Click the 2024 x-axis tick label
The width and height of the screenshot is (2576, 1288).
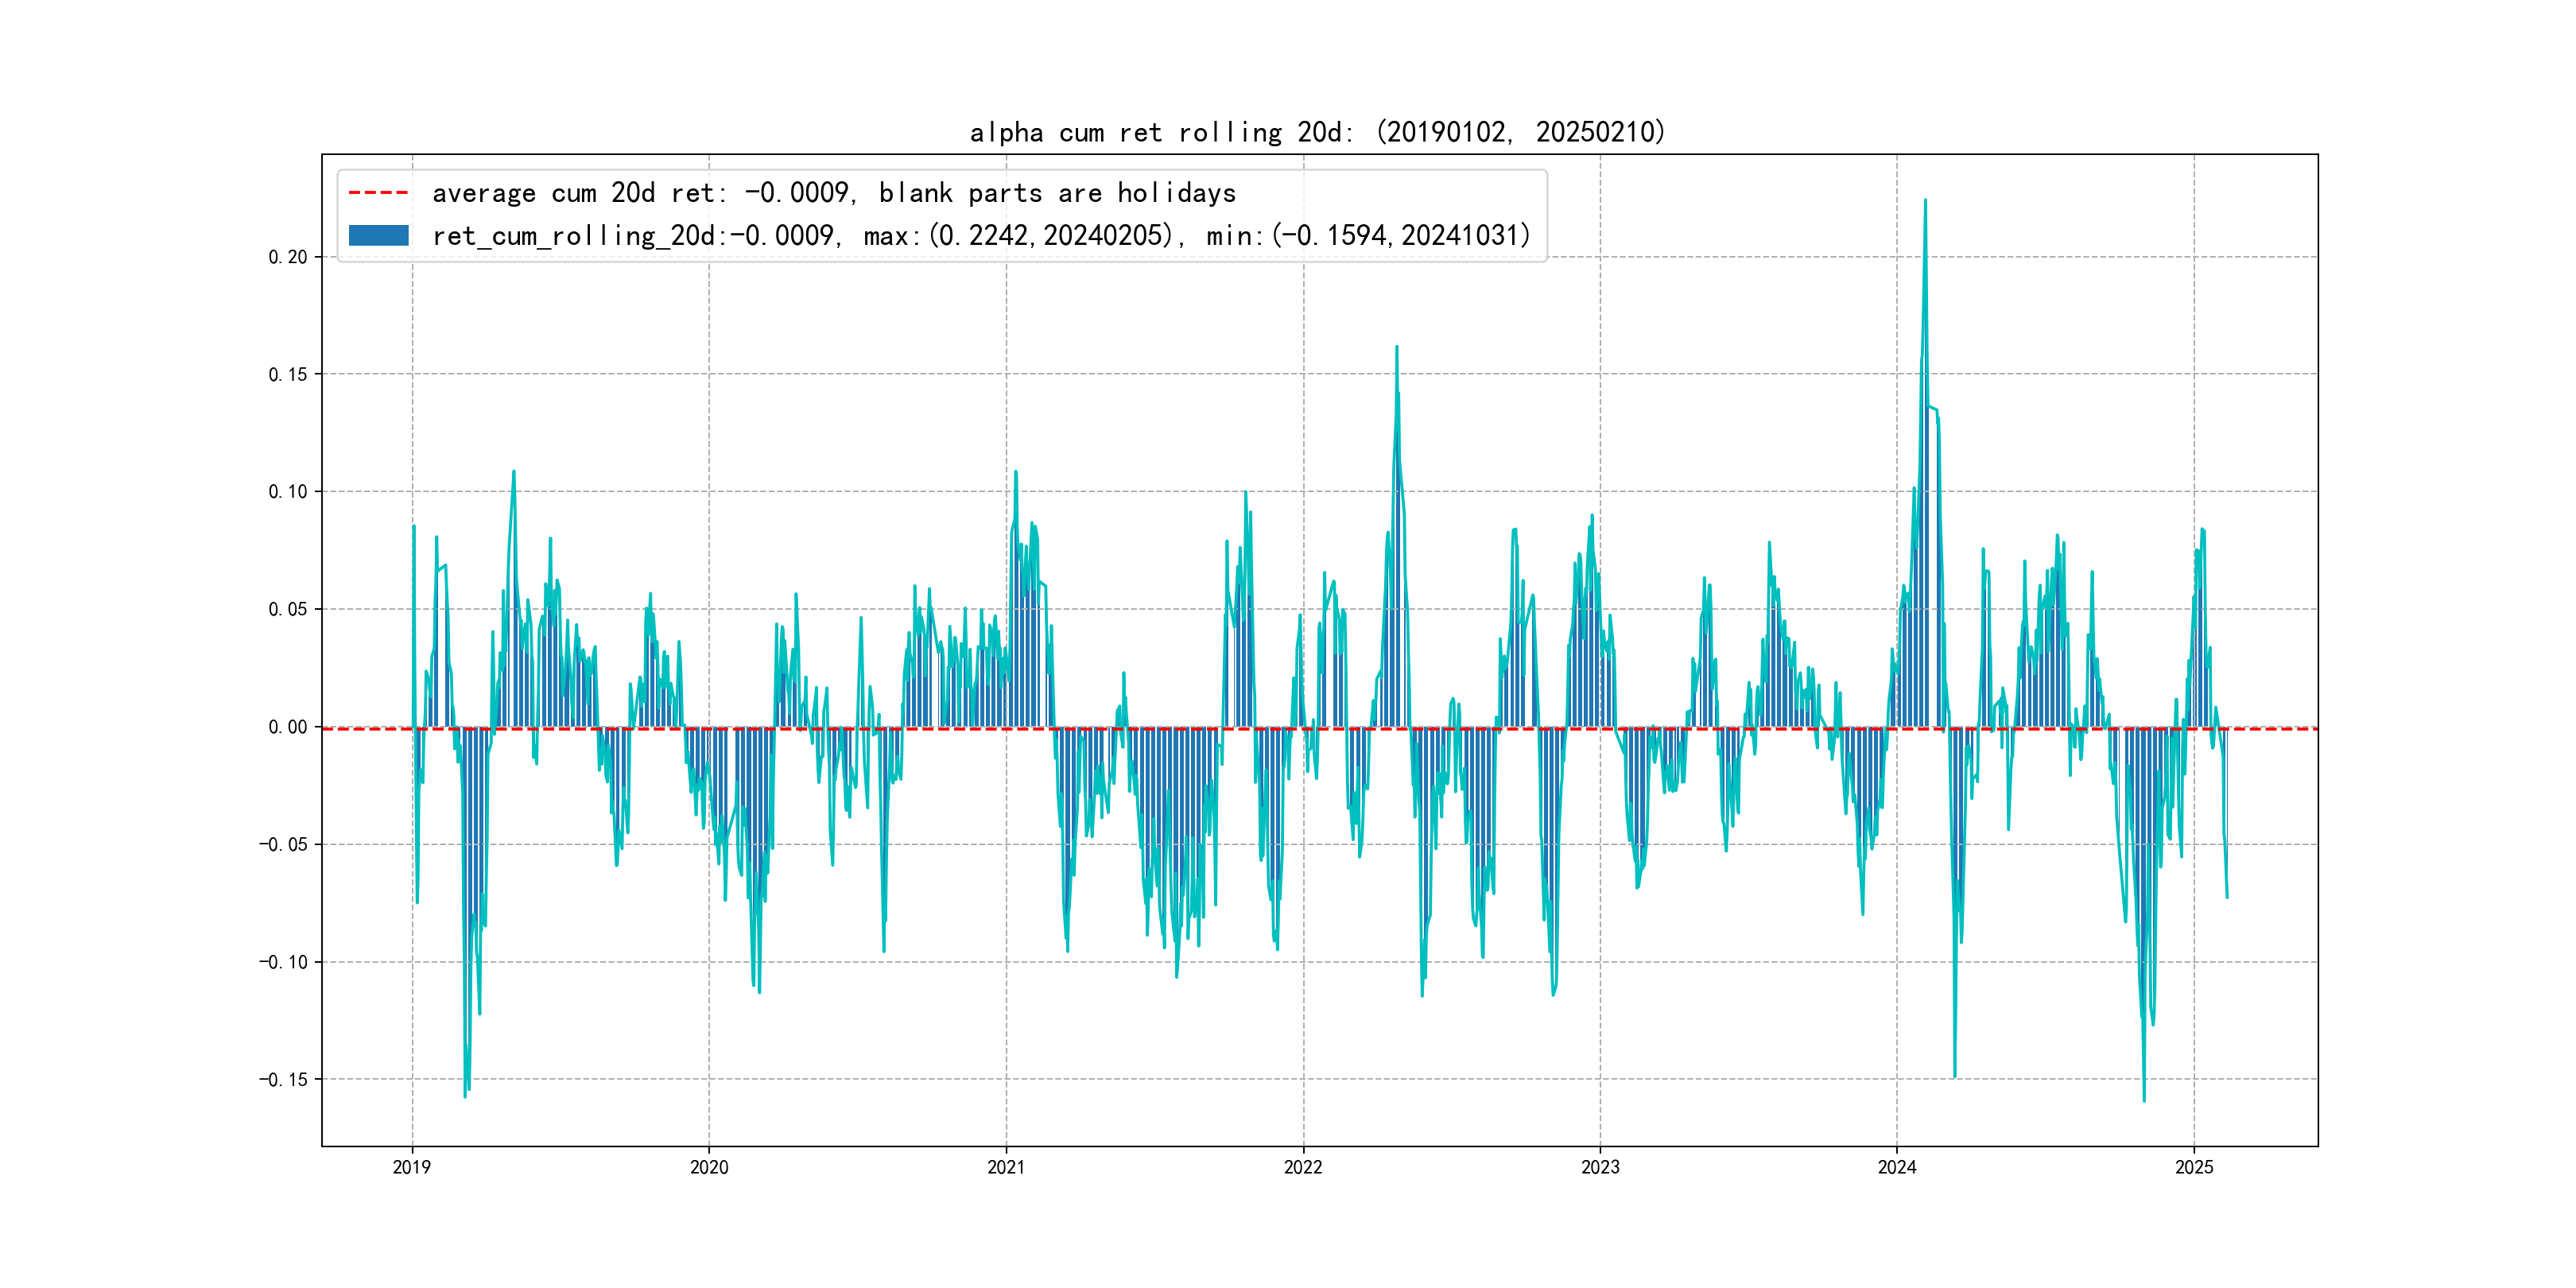pos(1897,1167)
